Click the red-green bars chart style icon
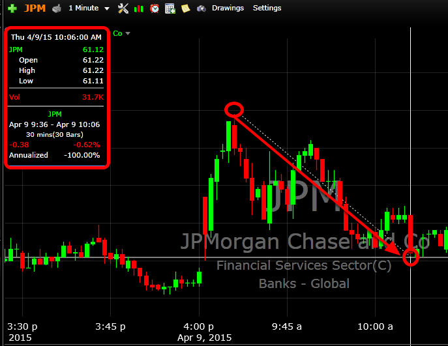The image size is (448, 346). 139,8
